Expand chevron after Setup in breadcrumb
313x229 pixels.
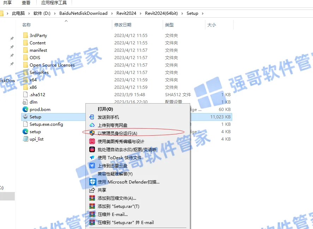tap(203, 13)
